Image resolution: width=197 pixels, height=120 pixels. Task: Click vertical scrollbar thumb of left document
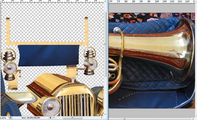point(105,44)
